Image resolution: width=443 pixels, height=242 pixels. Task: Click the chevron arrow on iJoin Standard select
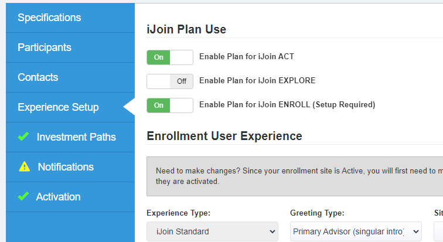click(x=272, y=231)
